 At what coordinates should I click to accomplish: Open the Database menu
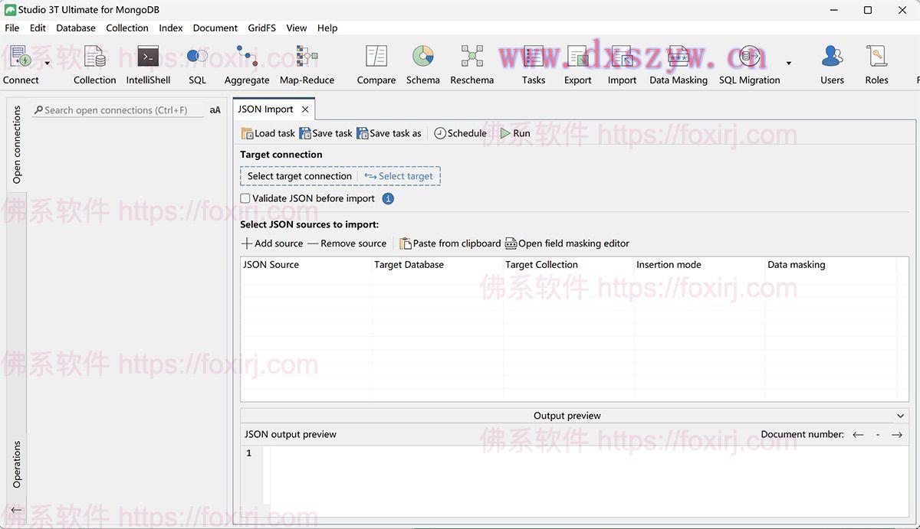coord(76,28)
